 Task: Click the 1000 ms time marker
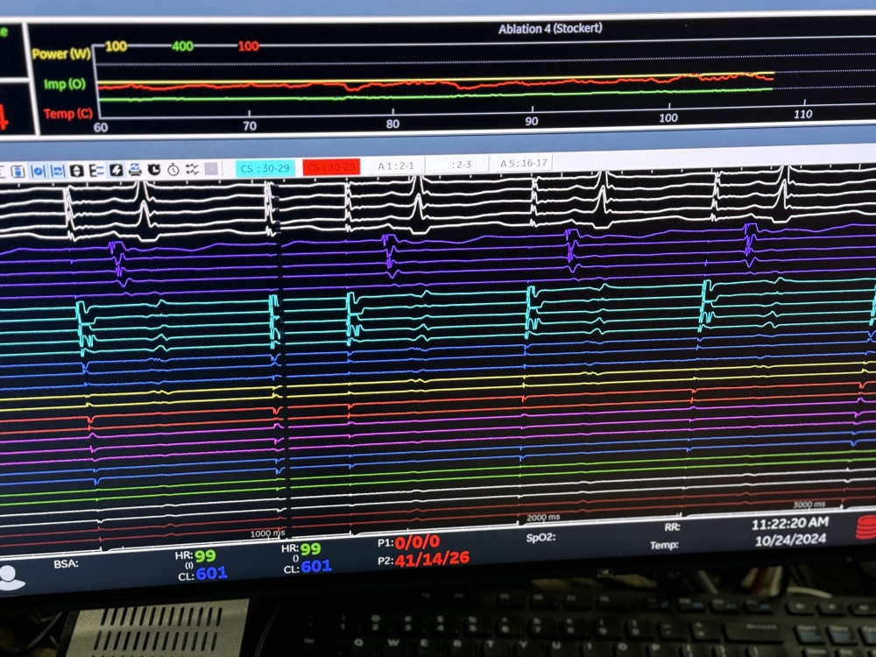click(x=267, y=533)
